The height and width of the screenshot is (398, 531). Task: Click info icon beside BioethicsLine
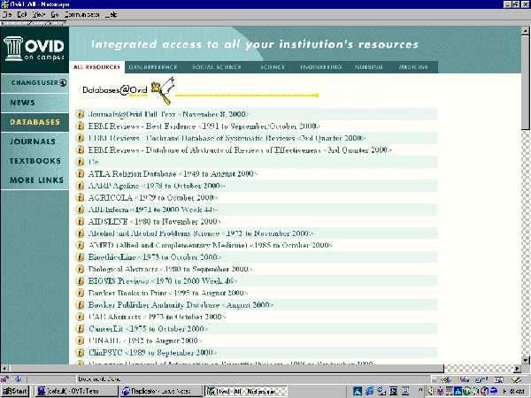[x=80, y=257]
